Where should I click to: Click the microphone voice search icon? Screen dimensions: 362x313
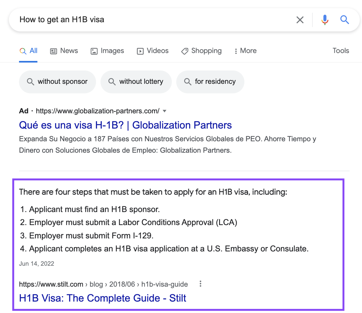click(325, 20)
